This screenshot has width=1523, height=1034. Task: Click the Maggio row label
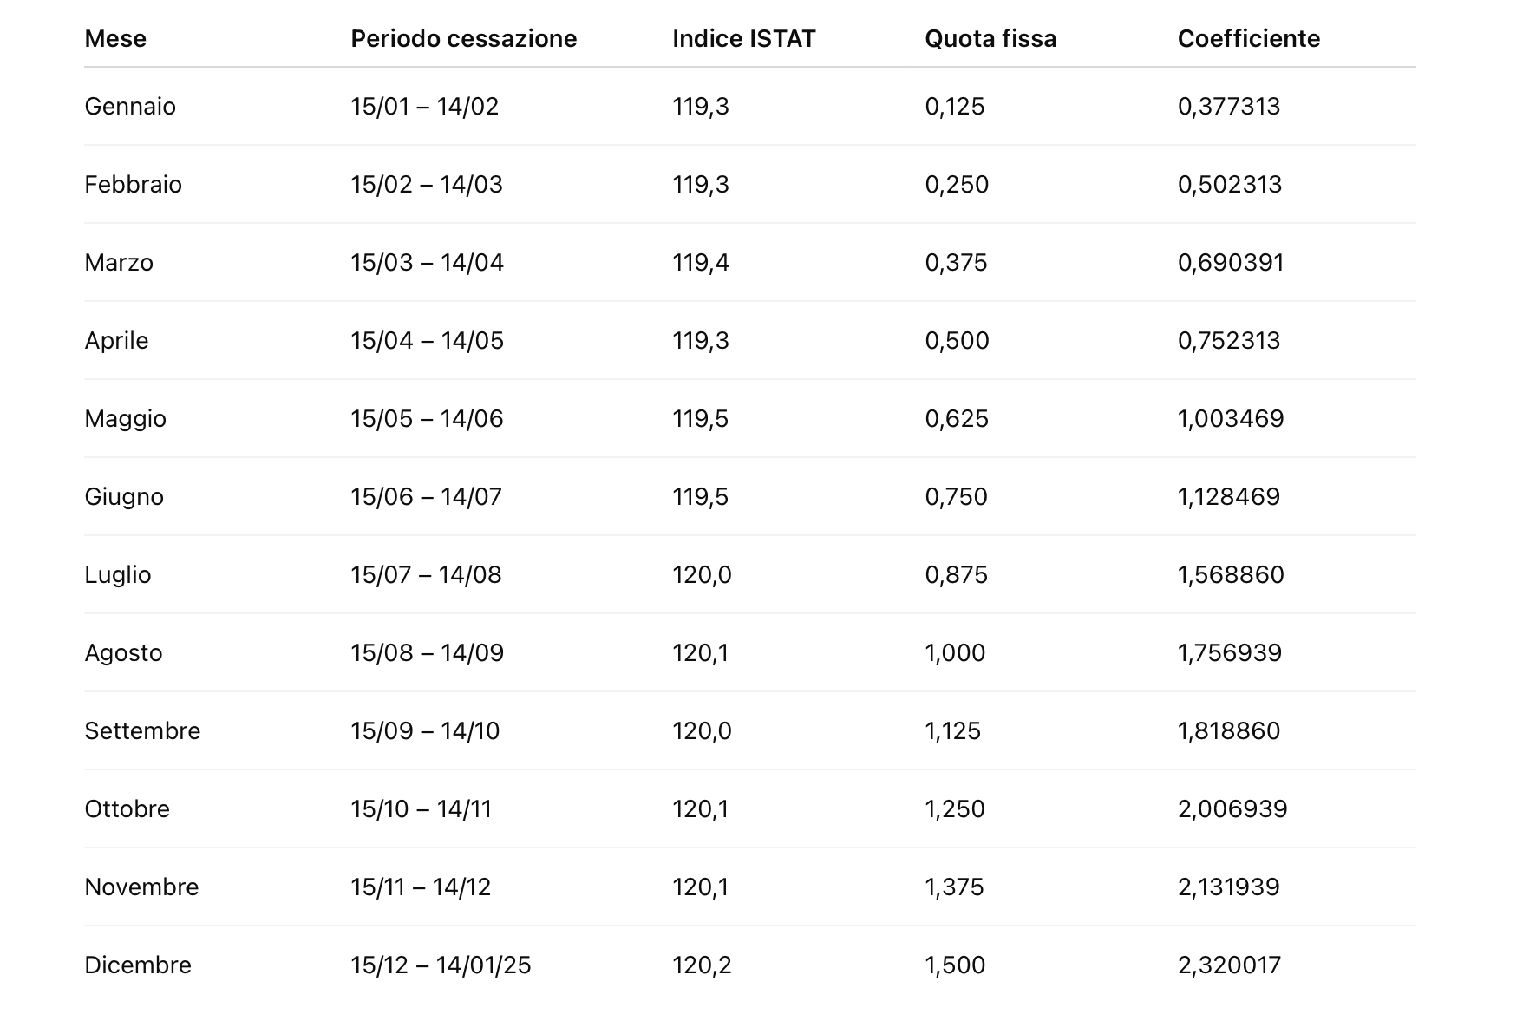[125, 419]
